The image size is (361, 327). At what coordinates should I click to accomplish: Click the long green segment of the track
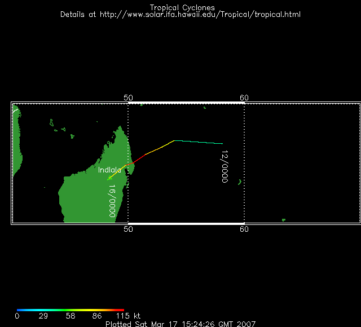coord(197,142)
